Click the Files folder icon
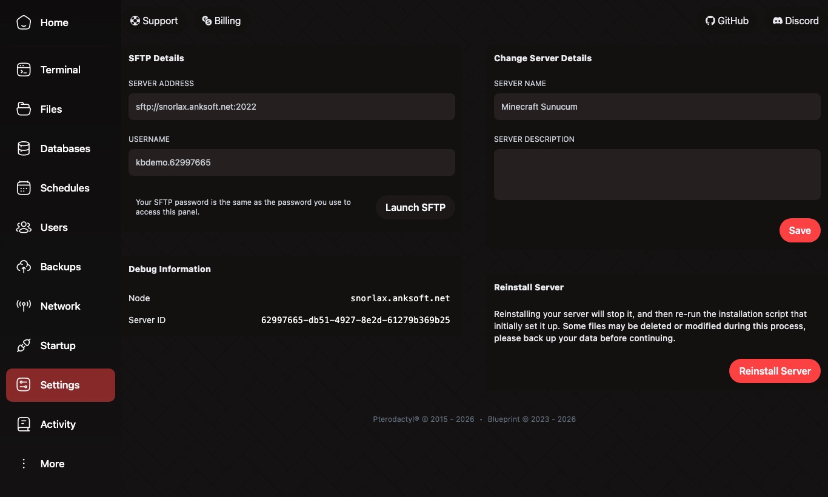Image resolution: width=828 pixels, height=497 pixels. pos(24,109)
